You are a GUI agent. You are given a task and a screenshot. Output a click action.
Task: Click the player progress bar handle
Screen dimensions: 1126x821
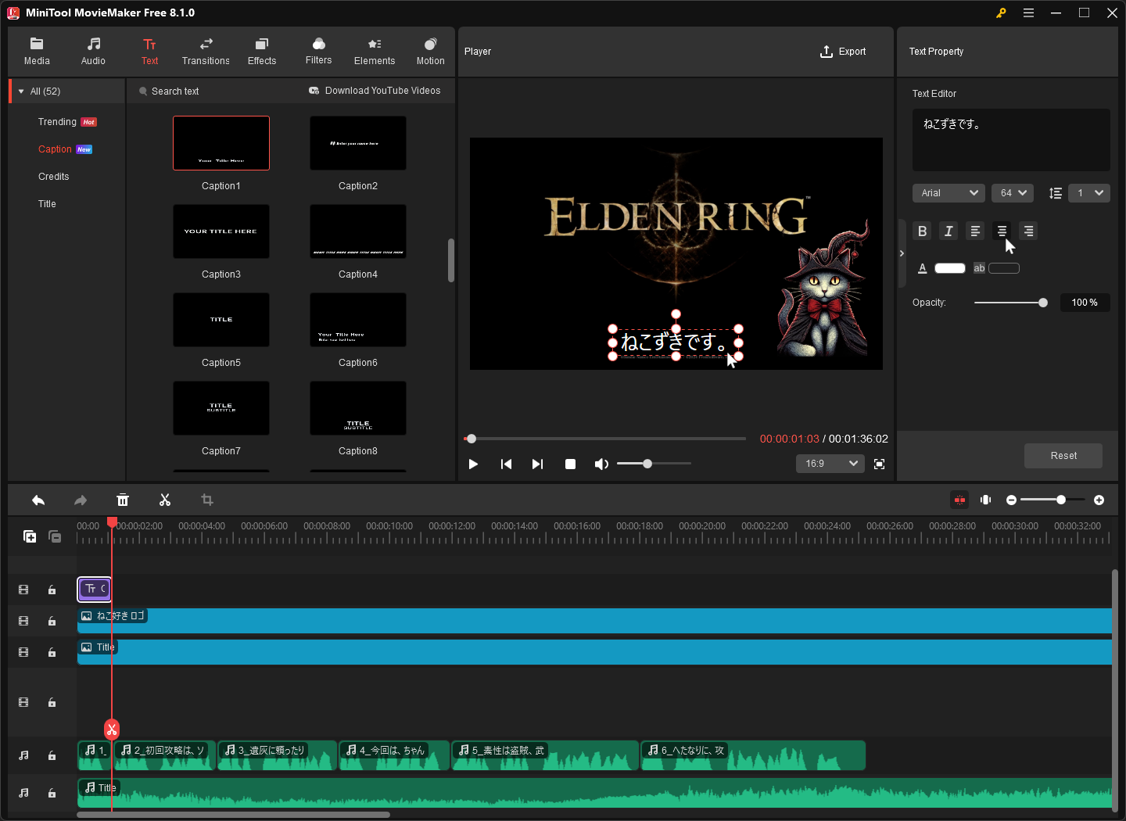point(472,439)
